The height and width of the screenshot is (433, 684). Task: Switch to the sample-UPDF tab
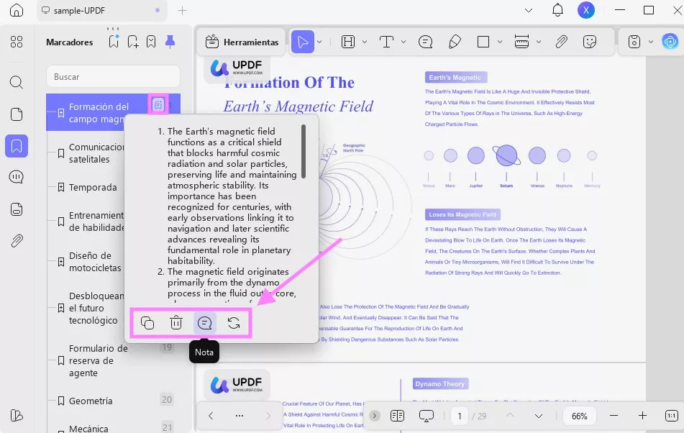101,11
